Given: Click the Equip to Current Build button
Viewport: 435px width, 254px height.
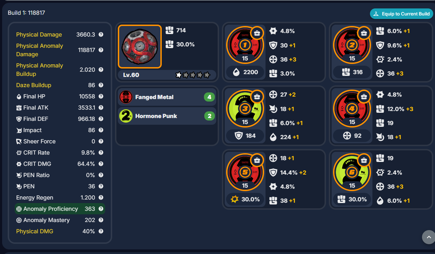Looking at the screenshot, I should [401, 14].
